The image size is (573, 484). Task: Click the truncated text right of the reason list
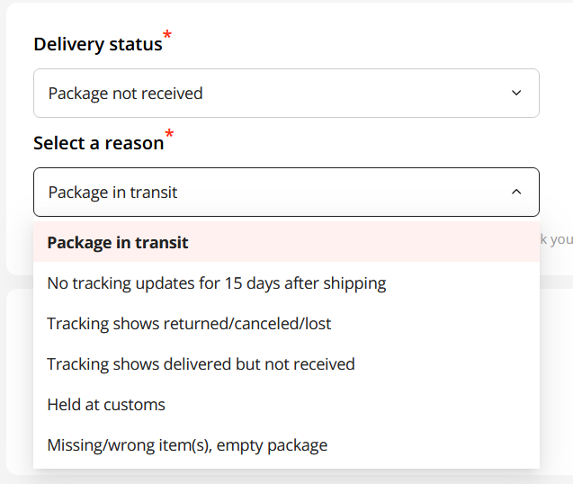556,239
